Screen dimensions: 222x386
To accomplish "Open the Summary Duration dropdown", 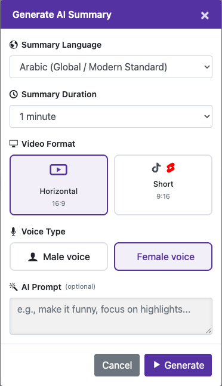I will pyautogui.click(x=111, y=116).
